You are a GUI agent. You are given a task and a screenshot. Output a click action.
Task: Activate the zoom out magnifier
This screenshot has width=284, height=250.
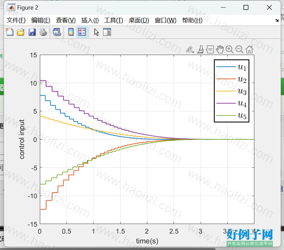click(x=240, y=49)
